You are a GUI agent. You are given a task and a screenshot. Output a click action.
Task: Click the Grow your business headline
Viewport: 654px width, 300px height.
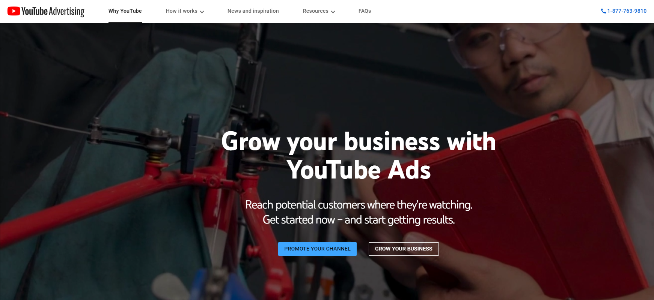[359, 142]
